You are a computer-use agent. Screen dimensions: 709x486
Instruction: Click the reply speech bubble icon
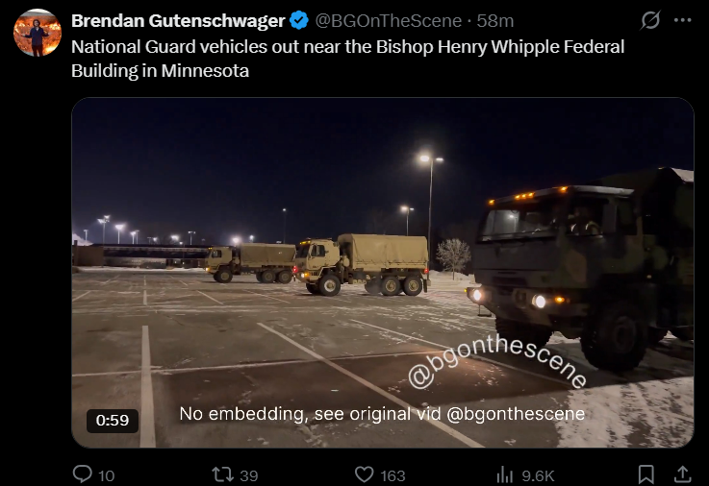point(83,474)
